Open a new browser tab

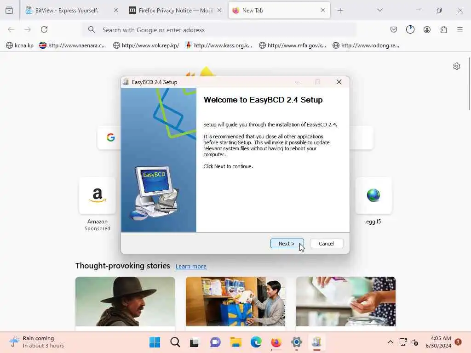pyautogui.click(x=340, y=11)
